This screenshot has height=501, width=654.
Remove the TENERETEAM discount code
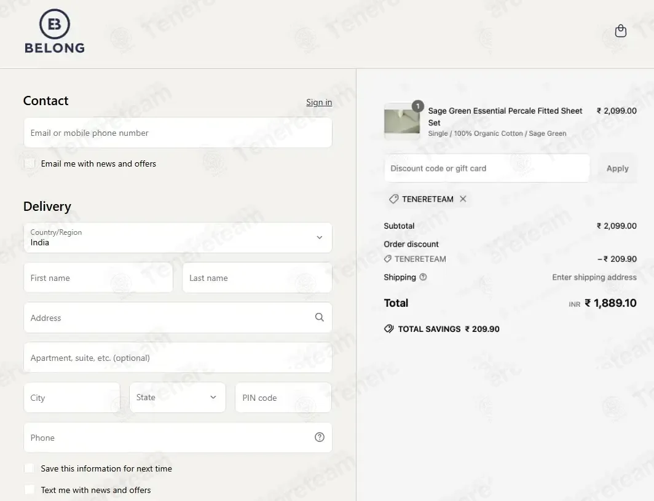[x=463, y=199]
